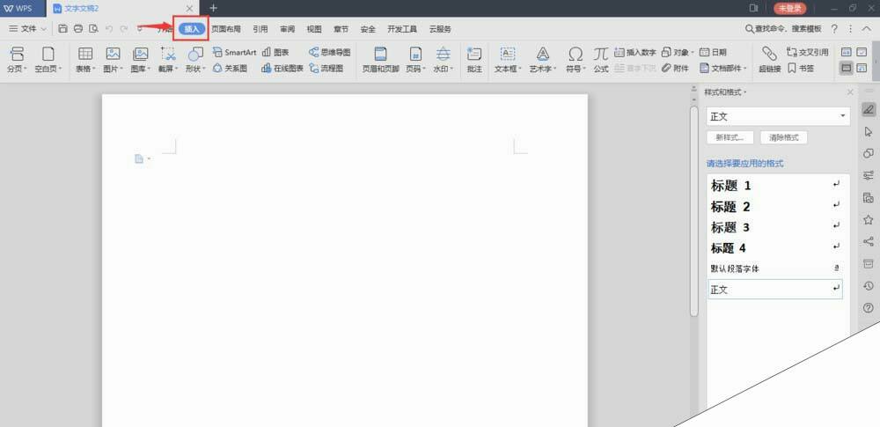Insert a 图表 chart
Screen dimensions: 880x427
click(x=275, y=52)
